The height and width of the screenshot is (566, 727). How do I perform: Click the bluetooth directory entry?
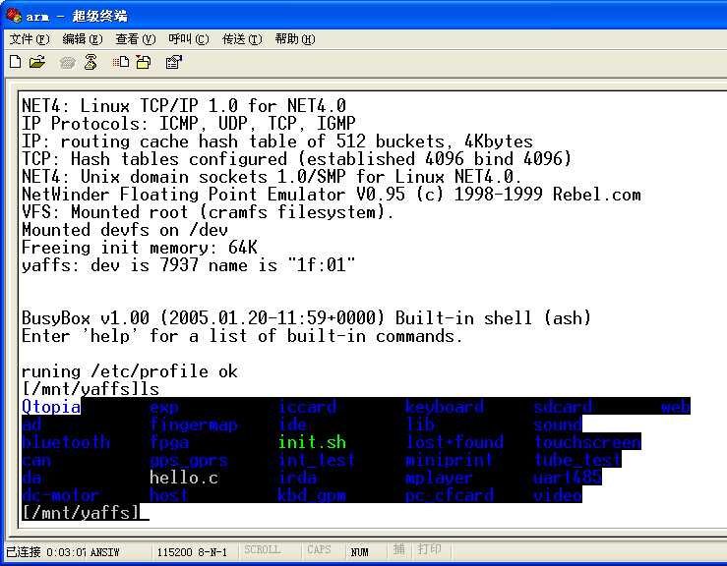click(66, 442)
